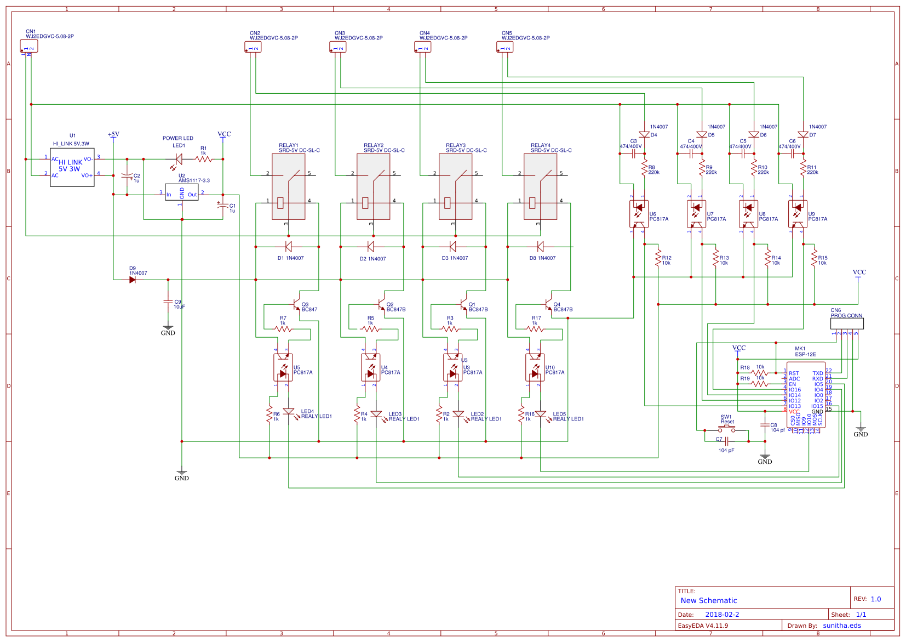
Task: Select the GND symbol below C9
Action: pyautogui.click(x=168, y=329)
